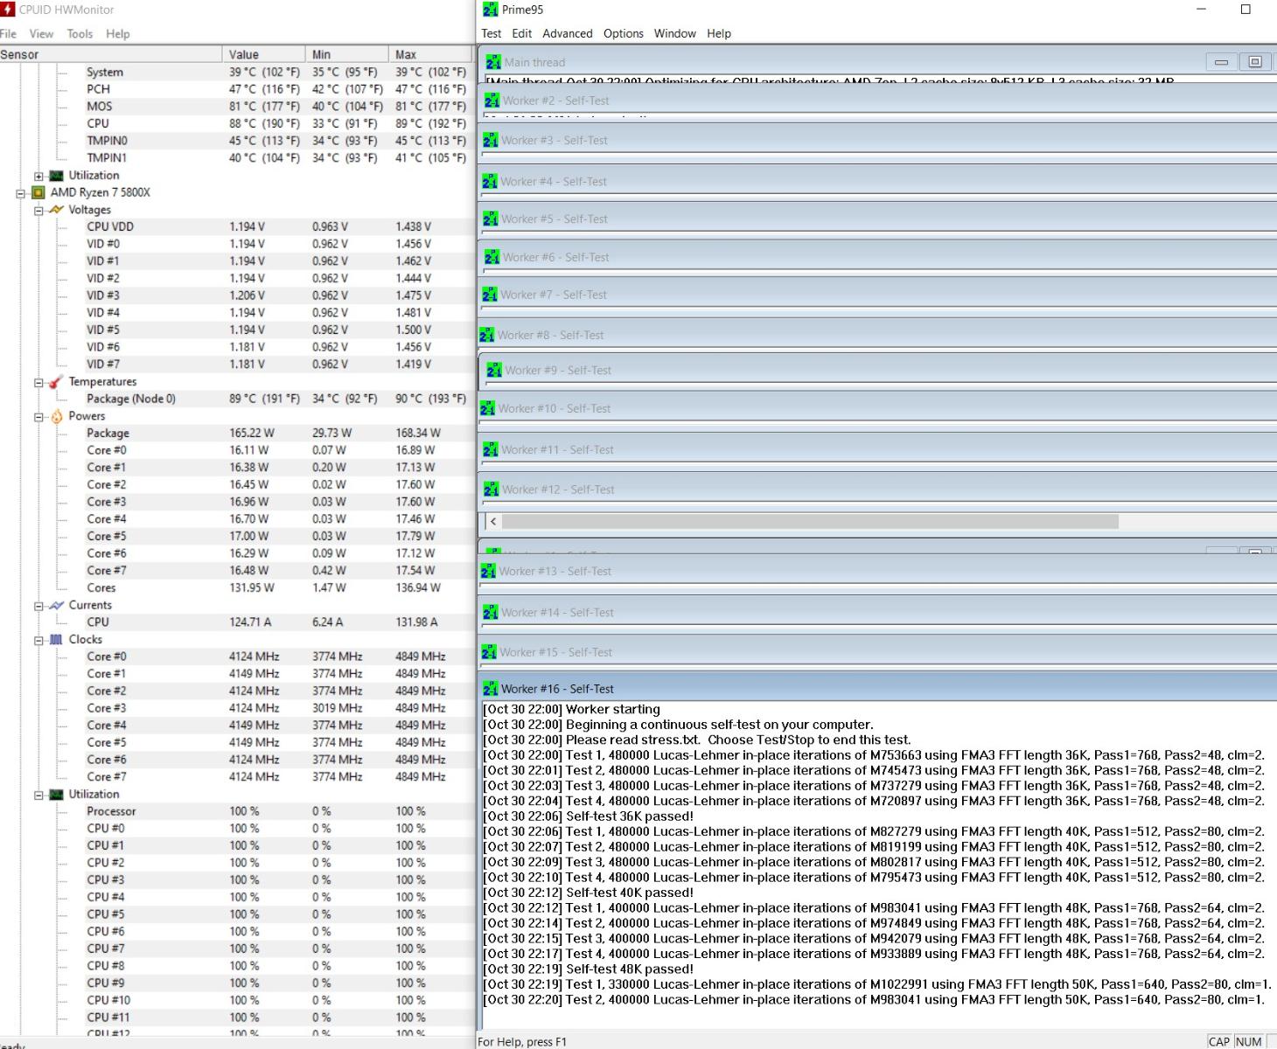Click the Prime95 horizontal scrollbar thumb
The image size is (1277, 1049).
coord(810,521)
